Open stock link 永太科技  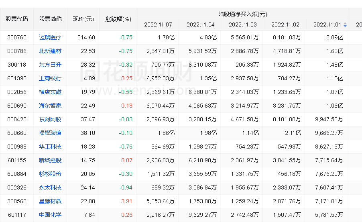(x=50, y=187)
